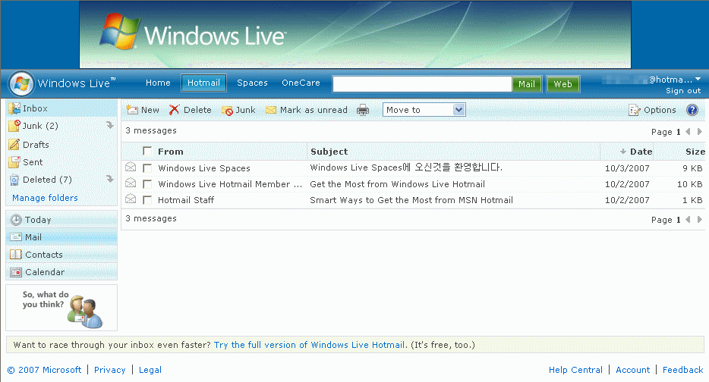The height and width of the screenshot is (382, 709).
Task: Open 'Get the Most from Windows Live Hotmail' message
Action: point(397,184)
